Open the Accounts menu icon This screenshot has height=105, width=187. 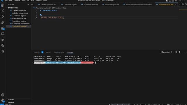(x=3, y=95)
